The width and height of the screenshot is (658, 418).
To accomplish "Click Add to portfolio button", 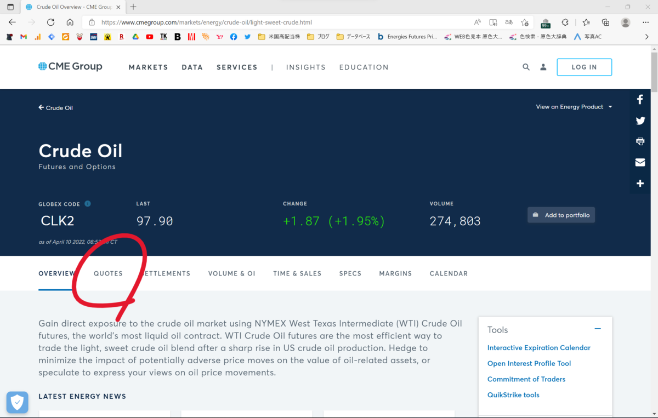I will [x=561, y=215].
